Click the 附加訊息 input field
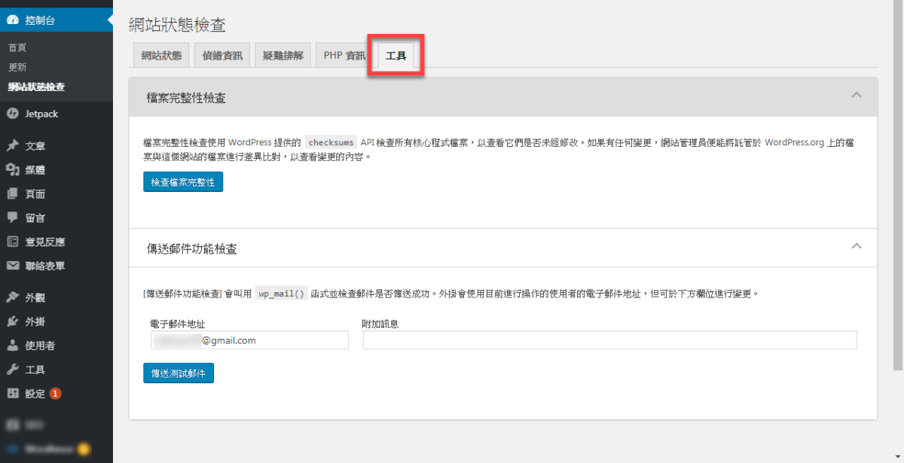This screenshot has width=904, height=463. click(x=610, y=340)
